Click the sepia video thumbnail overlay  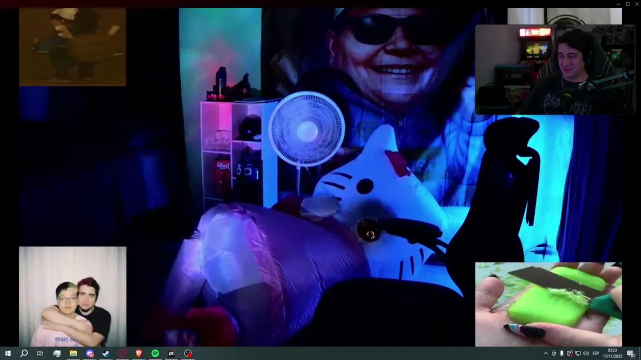coord(73,47)
